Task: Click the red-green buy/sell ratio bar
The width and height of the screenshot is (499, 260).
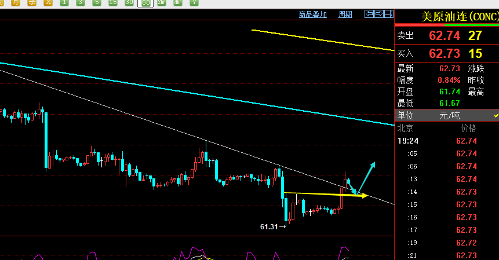Action: 447,25
